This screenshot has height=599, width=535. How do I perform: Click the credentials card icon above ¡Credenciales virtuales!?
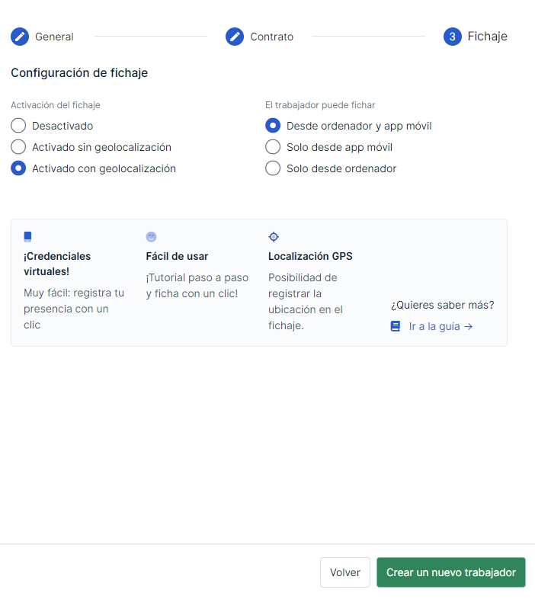pos(27,237)
